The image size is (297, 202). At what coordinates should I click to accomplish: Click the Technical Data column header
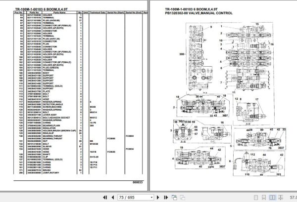coord(98,12)
